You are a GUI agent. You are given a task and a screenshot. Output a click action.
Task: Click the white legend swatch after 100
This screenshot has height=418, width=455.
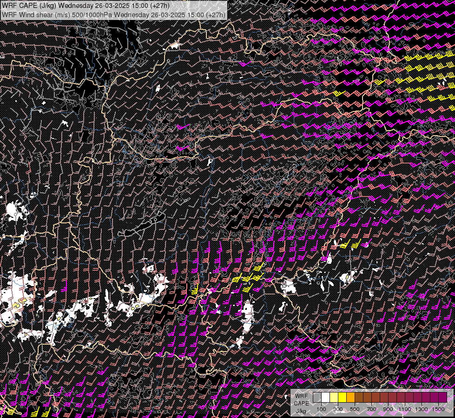coord(326,397)
